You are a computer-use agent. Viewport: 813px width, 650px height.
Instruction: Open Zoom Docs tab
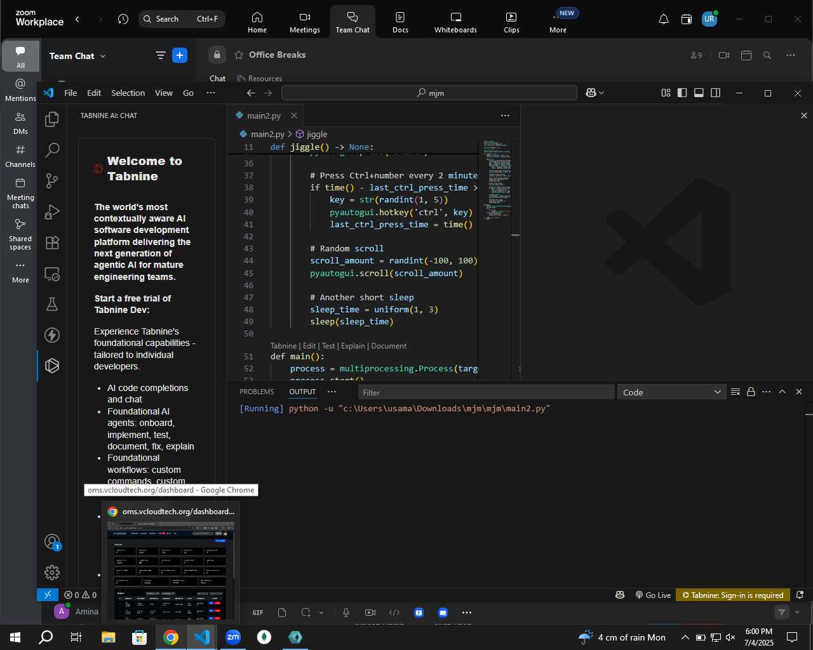click(x=400, y=22)
